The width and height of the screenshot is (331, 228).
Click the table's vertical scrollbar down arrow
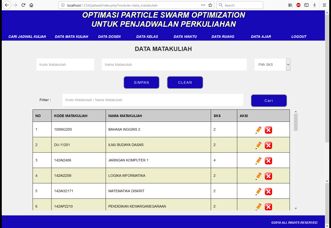[x=296, y=208]
